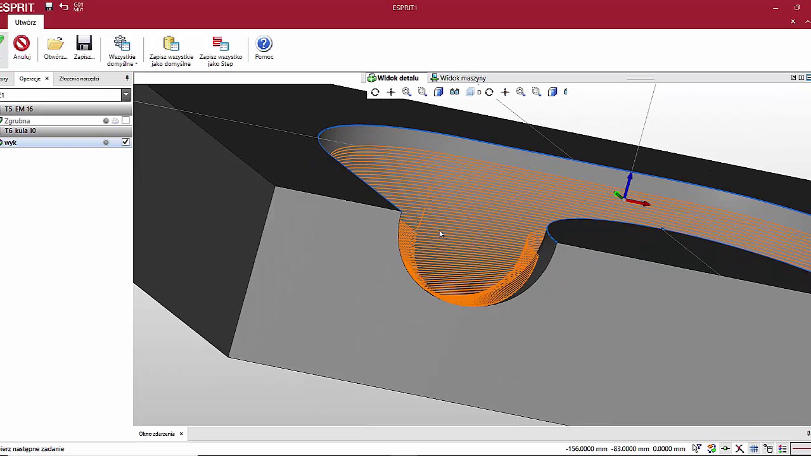Toggle the operations panel pin
The width and height of the screenshot is (811, 456).
click(x=127, y=79)
